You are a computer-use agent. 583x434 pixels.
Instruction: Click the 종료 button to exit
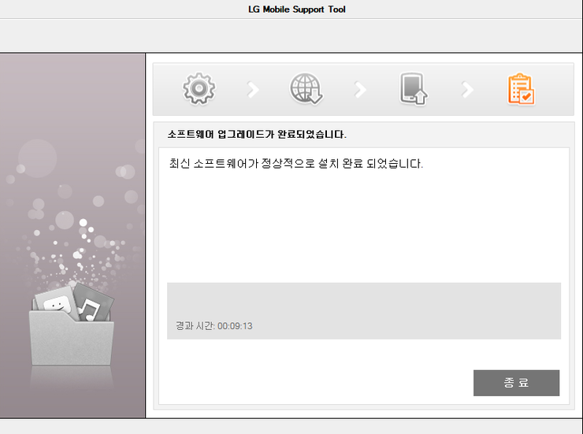click(x=516, y=383)
